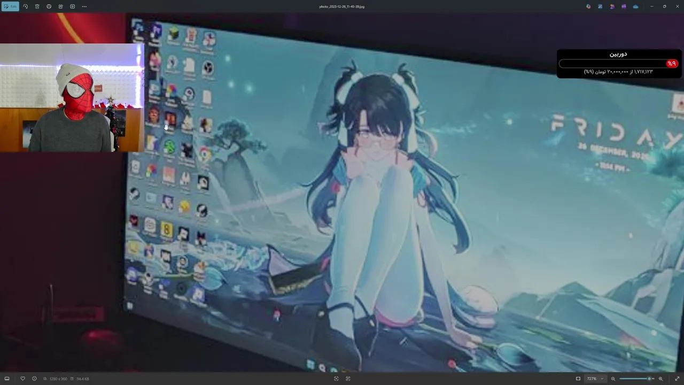Rotate the photo with the rotate icon

coord(25,6)
